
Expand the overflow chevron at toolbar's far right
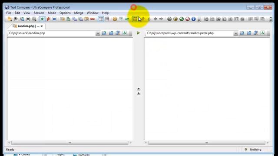click(271, 19)
